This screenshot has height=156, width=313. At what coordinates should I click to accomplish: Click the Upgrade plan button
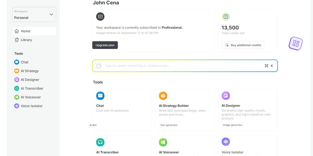[x=105, y=45]
